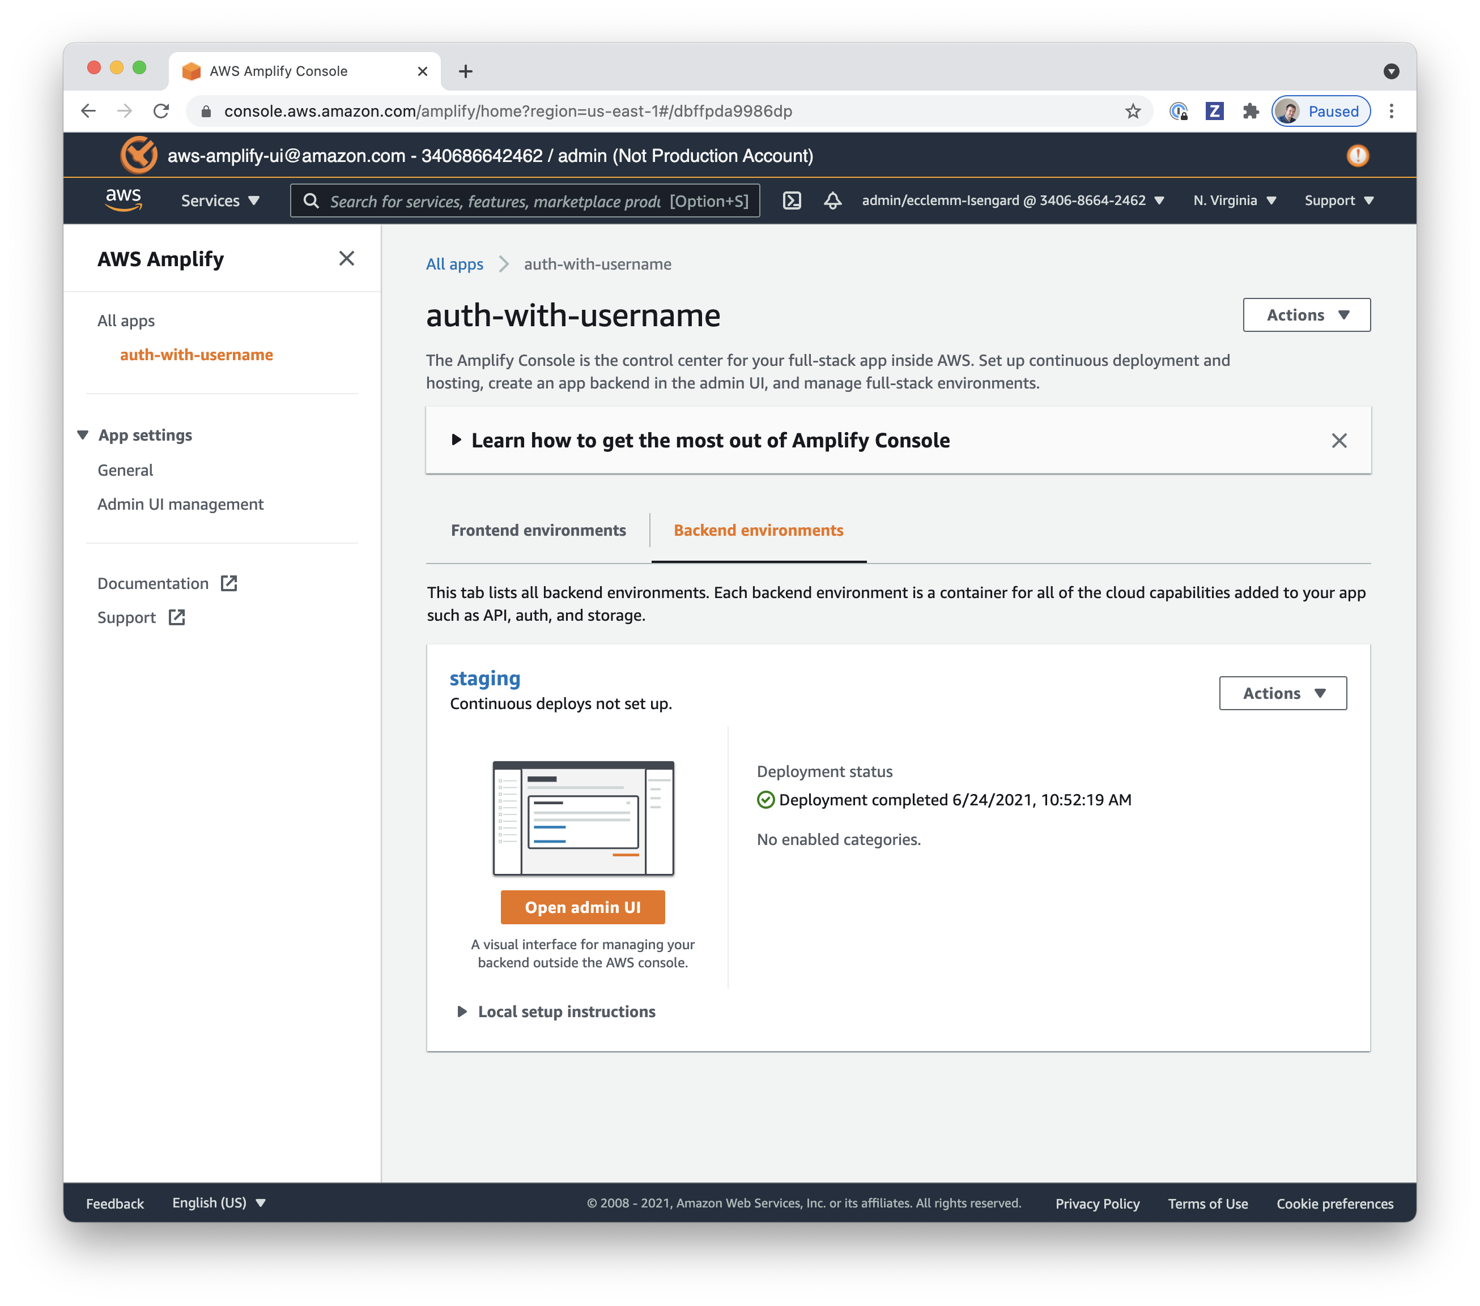
Task: Select auth-with-username in sidebar
Action: pos(196,355)
